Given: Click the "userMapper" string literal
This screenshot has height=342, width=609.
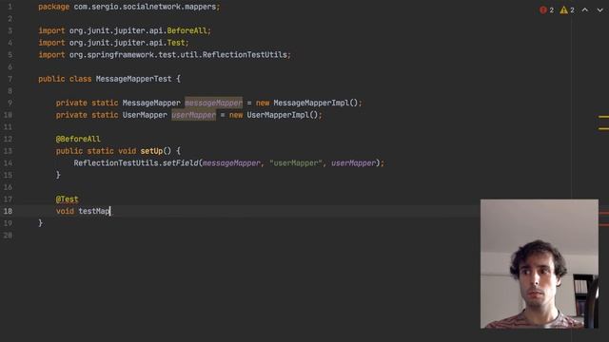Looking at the screenshot, I should tap(296, 162).
